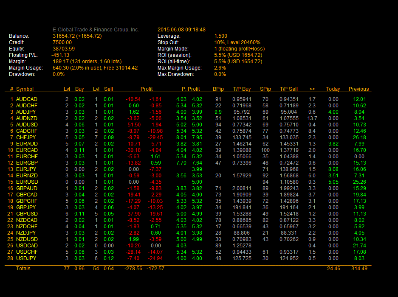Image resolution: width=398 pixels, height=297 pixels.
Task: Click the BPip column header
Action: pyautogui.click(x=218, y=89)
